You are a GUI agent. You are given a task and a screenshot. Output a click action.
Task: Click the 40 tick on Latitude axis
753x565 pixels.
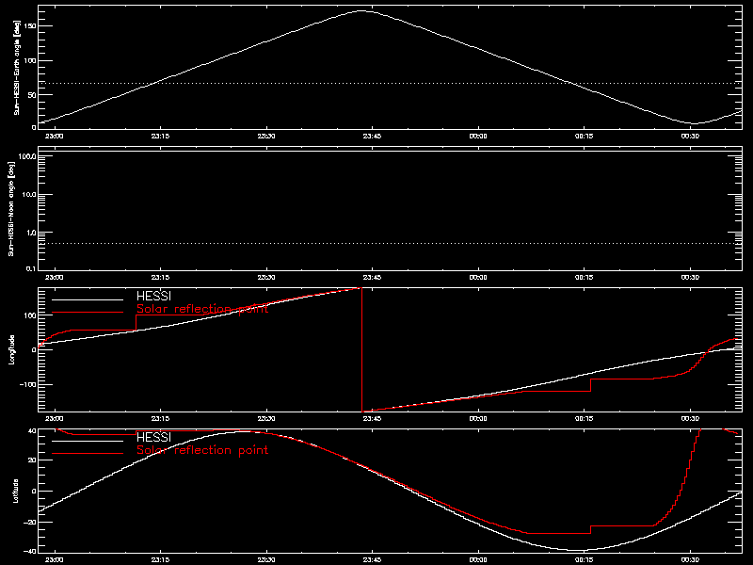[x=32, y=430]
